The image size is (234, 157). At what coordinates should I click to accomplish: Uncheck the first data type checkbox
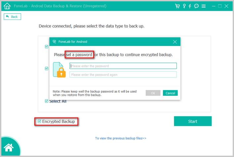47,47
